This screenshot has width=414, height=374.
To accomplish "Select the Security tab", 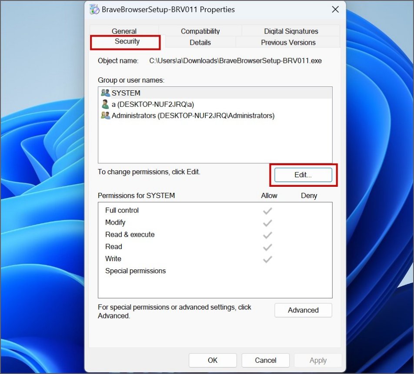I will [x=127, y=42].
